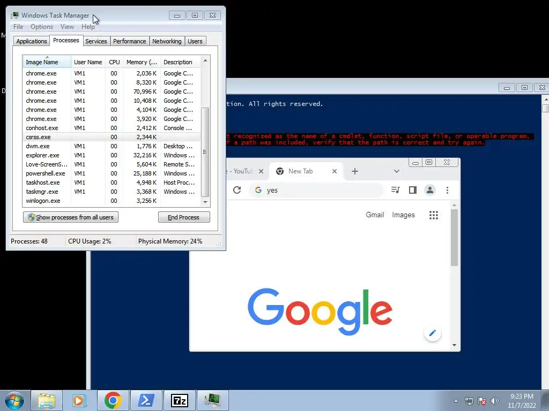The image size is (549, 411).
Task: Open Chrome media controls icon
Action: 395,190
